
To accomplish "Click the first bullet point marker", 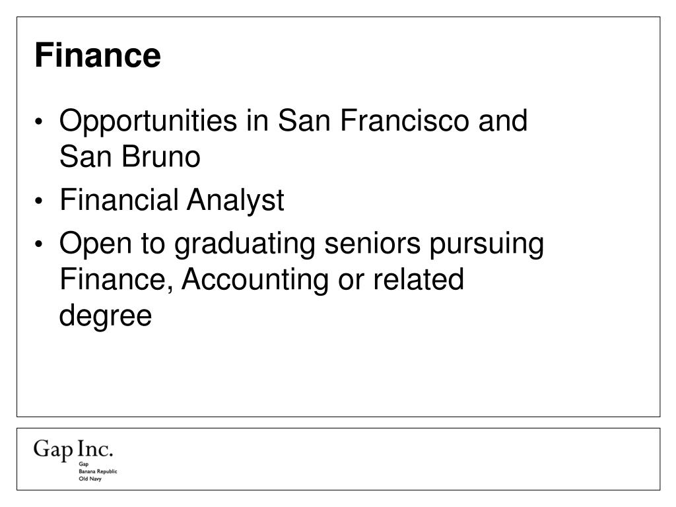I will (x=39, y=121).
